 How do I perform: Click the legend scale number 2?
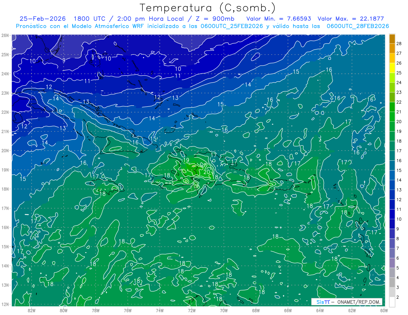tap(398, 297)
